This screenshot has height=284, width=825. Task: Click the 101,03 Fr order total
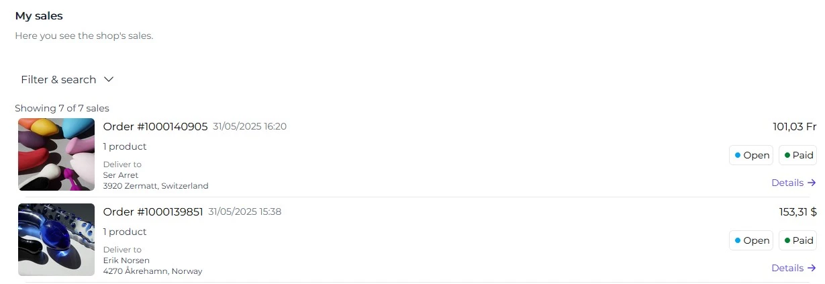click(795, 126)
